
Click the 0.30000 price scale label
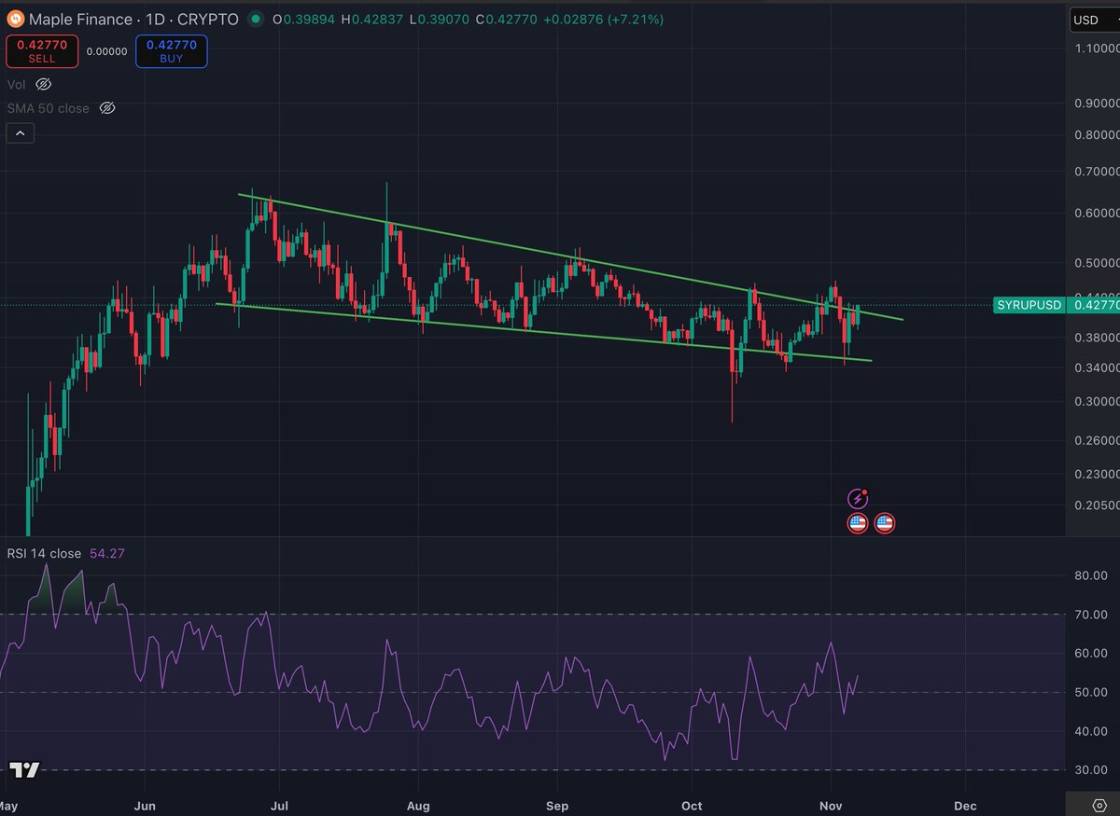pos(1098,401)
